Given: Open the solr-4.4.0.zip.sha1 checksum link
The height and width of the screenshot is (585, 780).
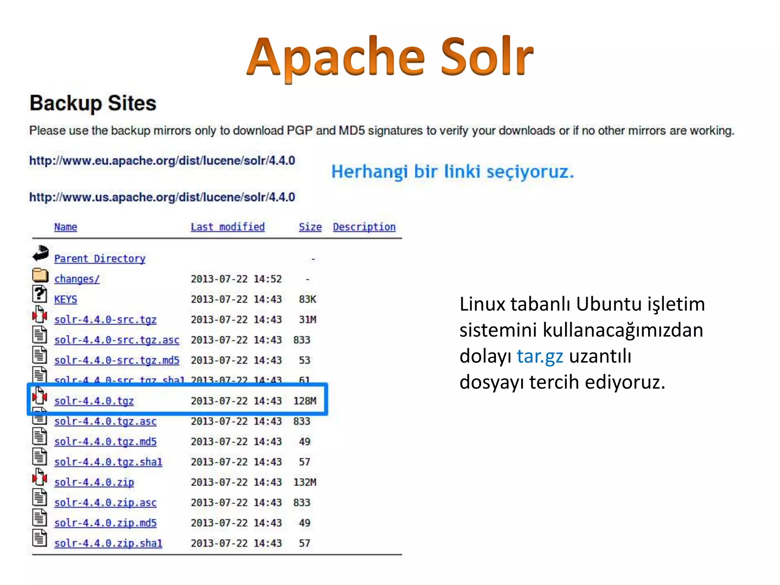Looking at the screenshot, I should (x=108, y=543).
